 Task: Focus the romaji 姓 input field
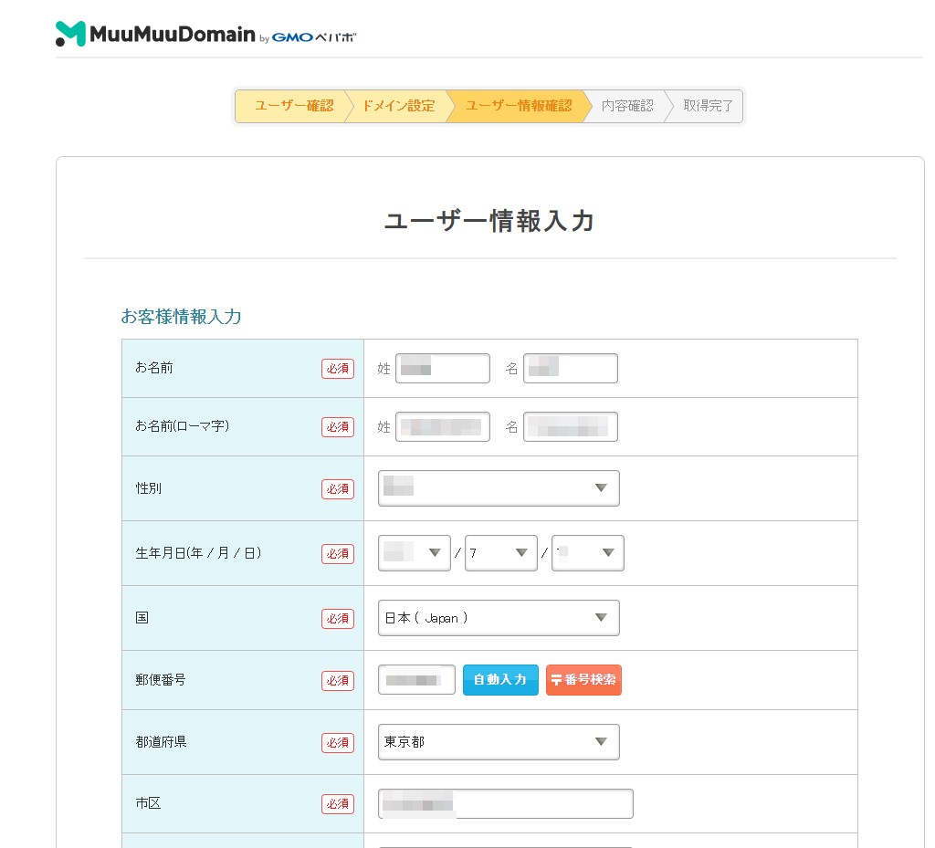tap(443, 427)
